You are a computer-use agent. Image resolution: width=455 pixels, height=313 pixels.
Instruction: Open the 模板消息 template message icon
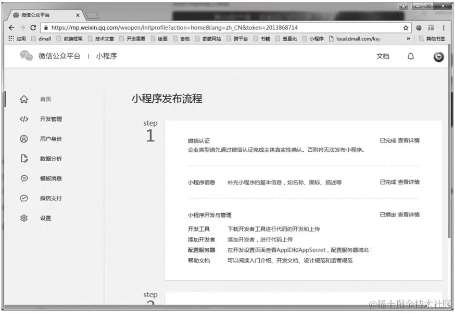click(x=23, y=178)
